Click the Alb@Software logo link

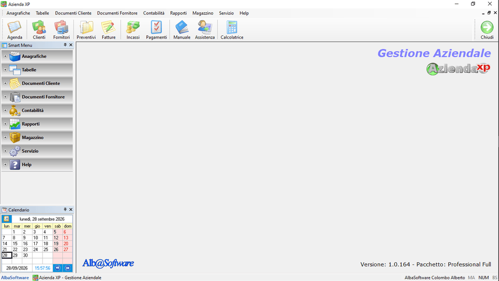(108, 263)
